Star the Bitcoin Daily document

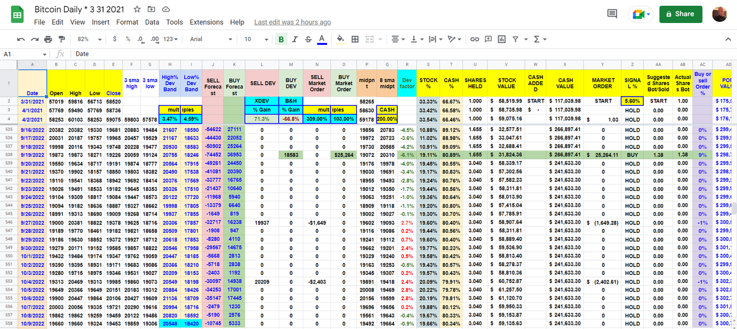tap(137, 10)
